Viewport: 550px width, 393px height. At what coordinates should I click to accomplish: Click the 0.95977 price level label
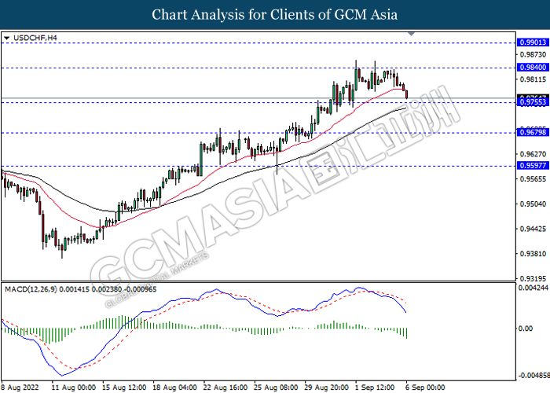point(533,165)
